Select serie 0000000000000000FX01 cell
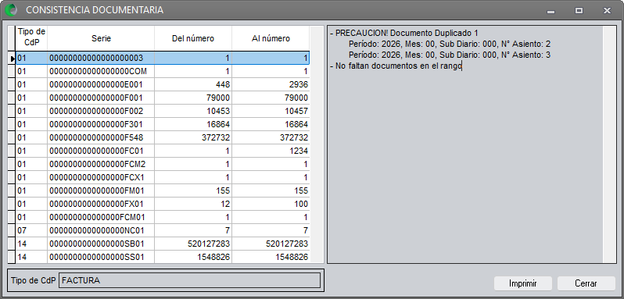This screenshot has height=299, width=624. (101, 204)
